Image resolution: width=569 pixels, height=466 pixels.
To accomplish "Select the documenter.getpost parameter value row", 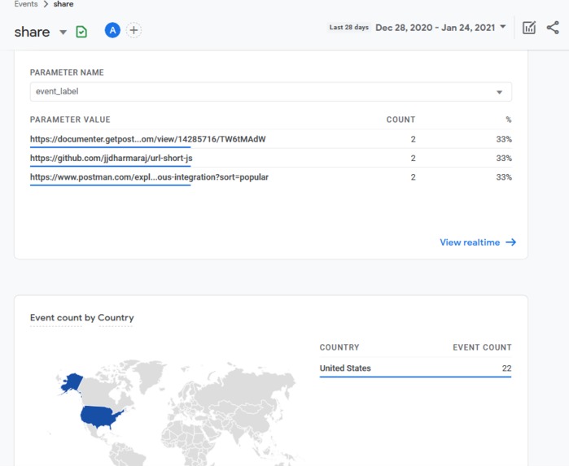I will pos(271,139).
